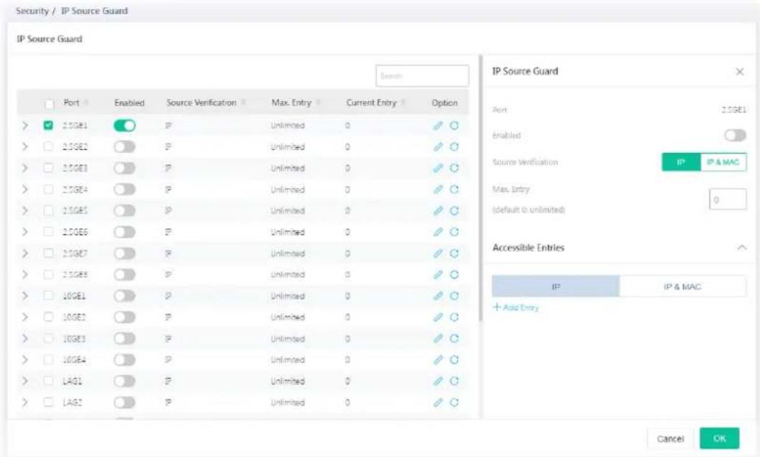The width and height of the screenshot is (760, 457).
Task: Click the edit pencil icon for port 2.5GE2
Action: 438,147
